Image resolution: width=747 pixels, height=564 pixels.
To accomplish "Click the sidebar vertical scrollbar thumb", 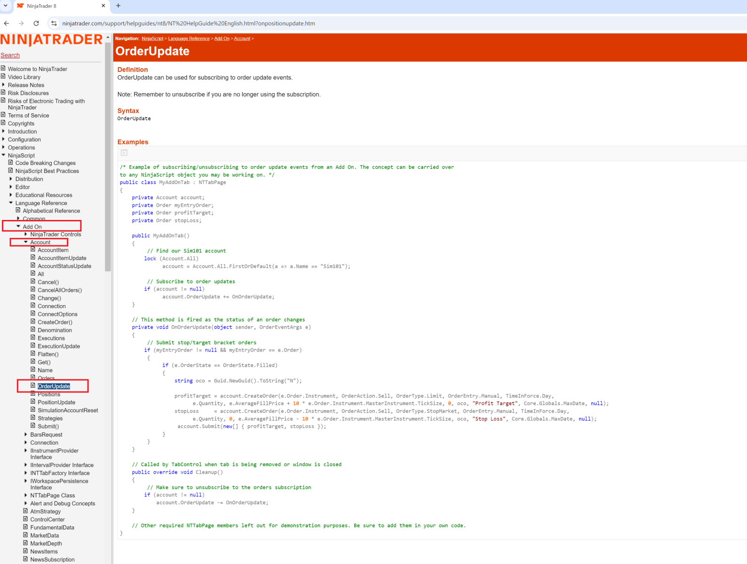I will 108,157.
